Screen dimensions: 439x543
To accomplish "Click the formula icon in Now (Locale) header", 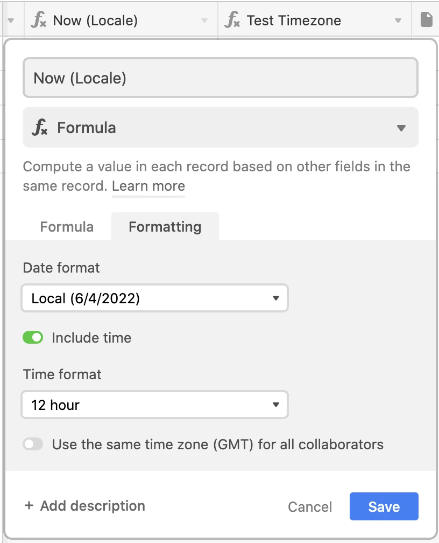I will (x=38, y=20).
